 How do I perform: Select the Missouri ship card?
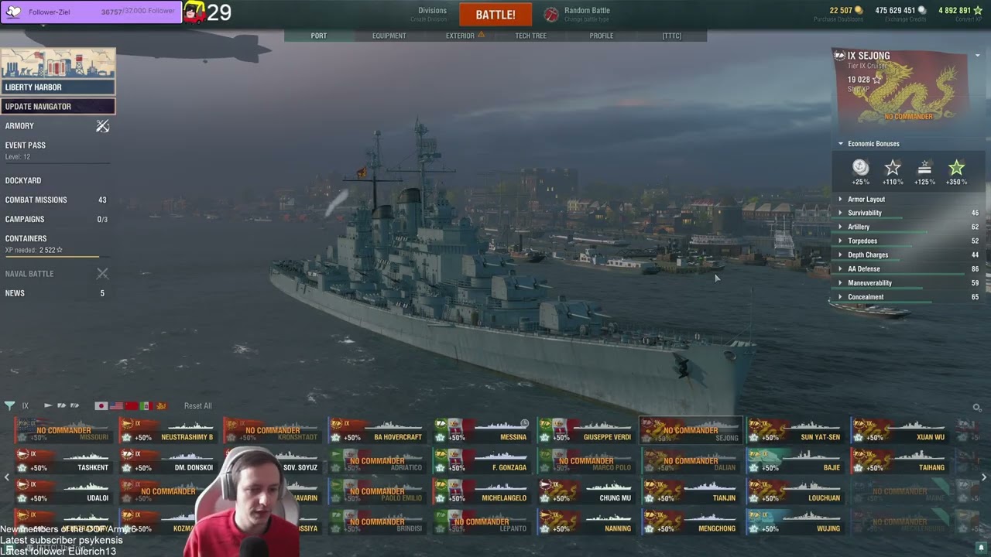click(63, 430)
